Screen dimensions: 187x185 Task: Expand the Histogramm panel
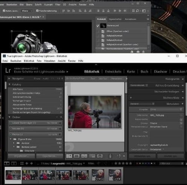pyautogui.click(x=182, y=79)
